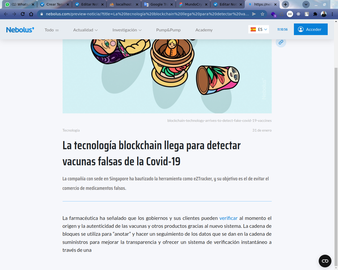Reload the page
This screenshot has width=338, height=270.
(x=23, y=14)
